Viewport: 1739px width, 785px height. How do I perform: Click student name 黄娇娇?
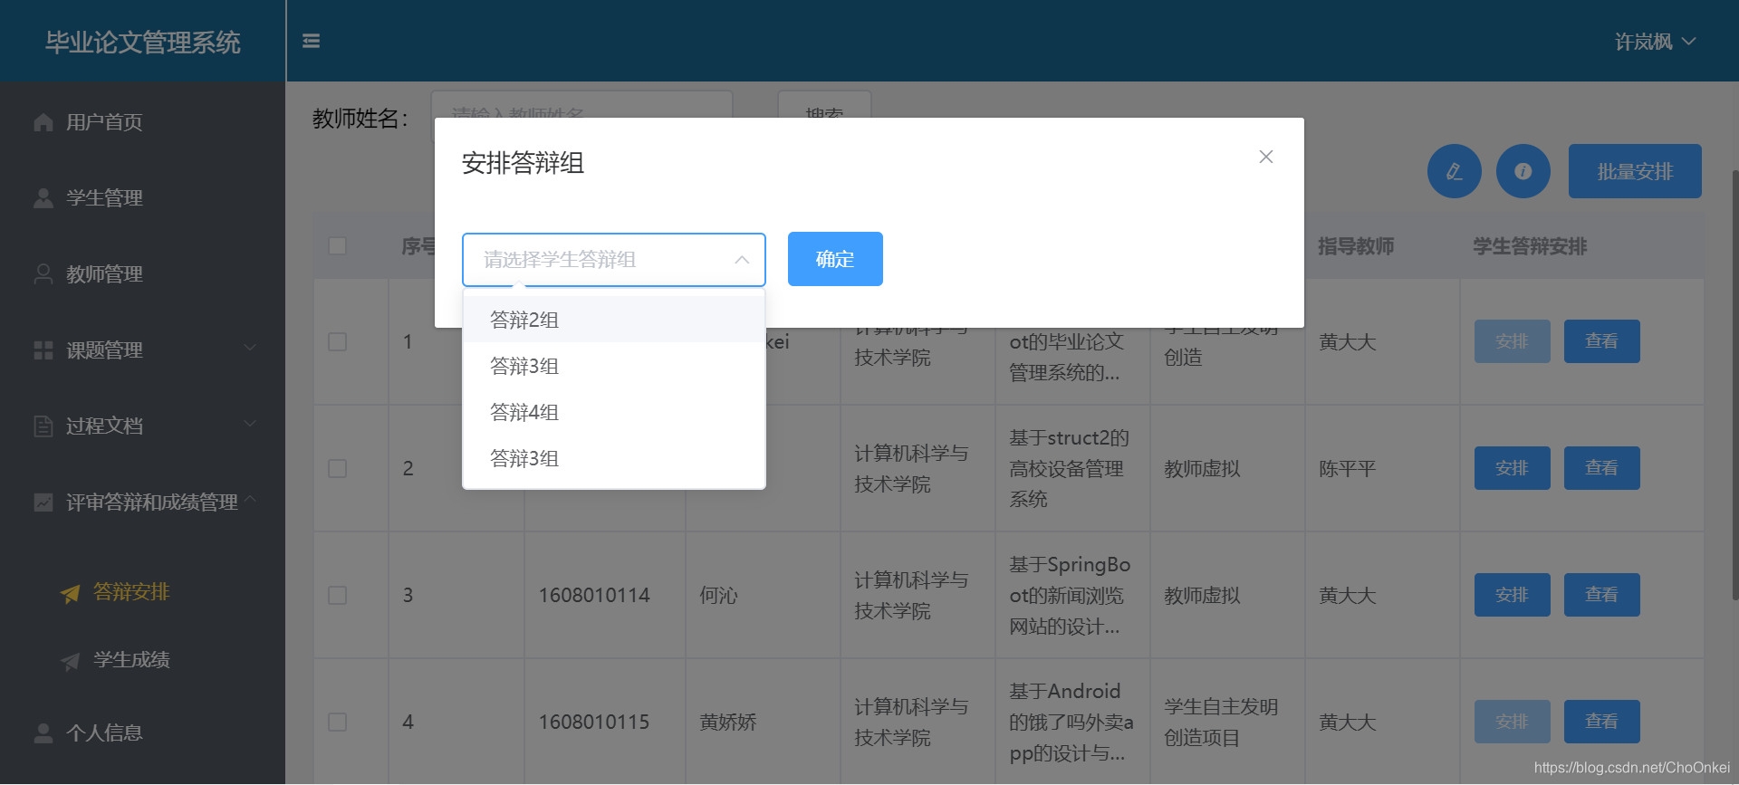tap(728, 722)
